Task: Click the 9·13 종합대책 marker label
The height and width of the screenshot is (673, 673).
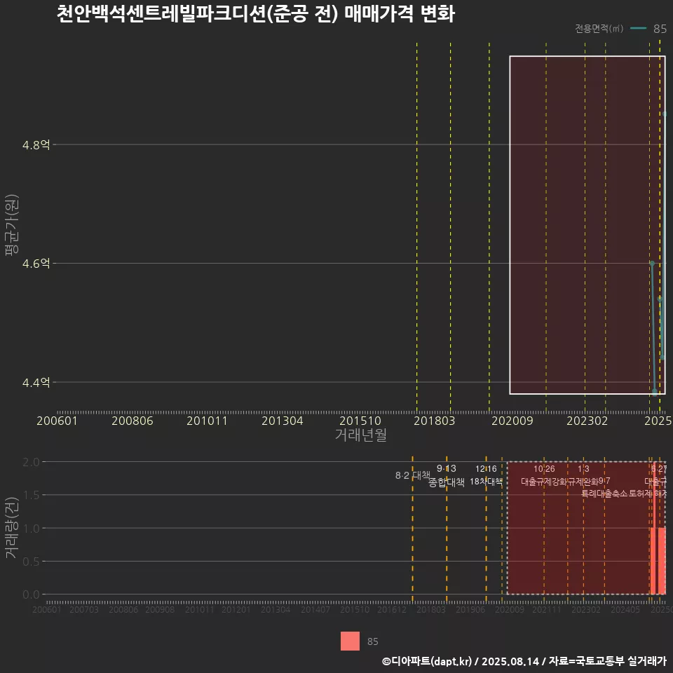Action: [447, 476]
